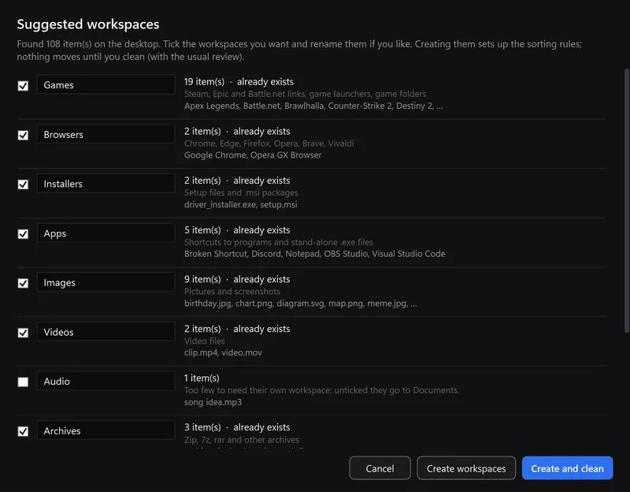Click Installers row '2 item(s) · already exists'
This screenshot has width=630, height=492.
coord(237,181)
